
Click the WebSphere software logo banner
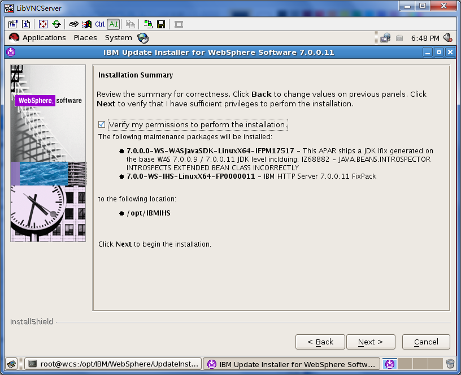pyautogui.click(x=49, y=100)
